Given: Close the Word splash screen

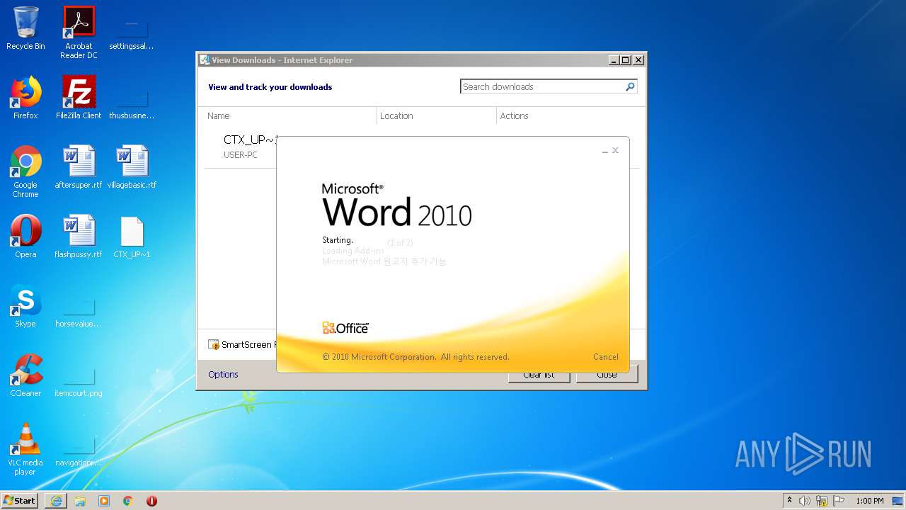Looking at the screenshot, I should (616, 150).
